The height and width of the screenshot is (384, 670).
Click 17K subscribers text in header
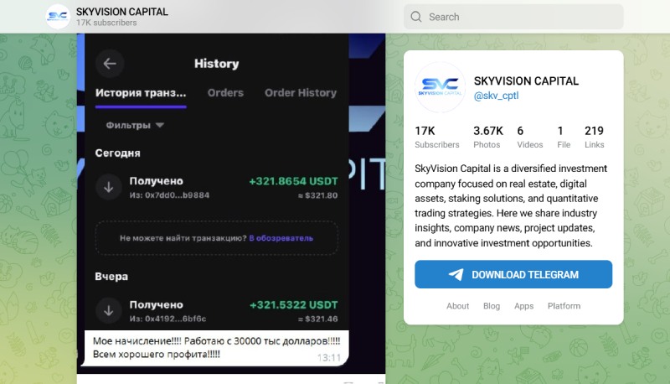click(x=106, y=23)
